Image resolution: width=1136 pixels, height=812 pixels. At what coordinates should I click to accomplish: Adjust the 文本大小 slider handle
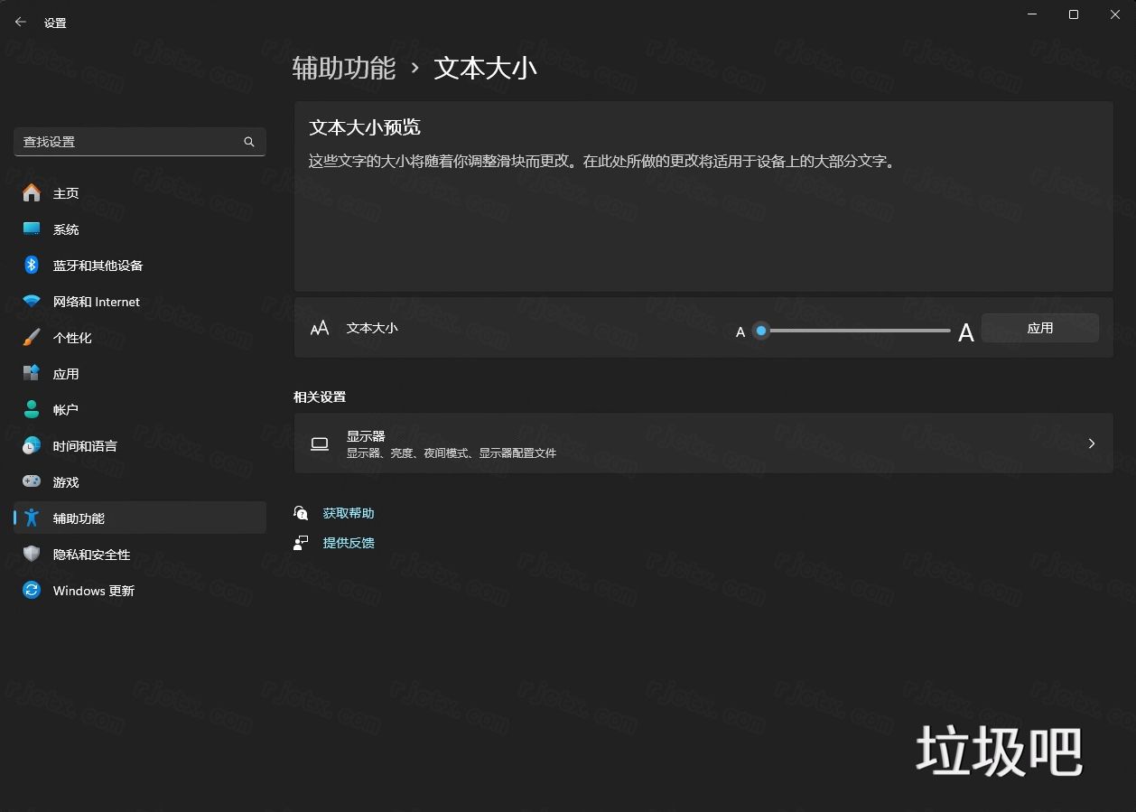click(760, 331)
